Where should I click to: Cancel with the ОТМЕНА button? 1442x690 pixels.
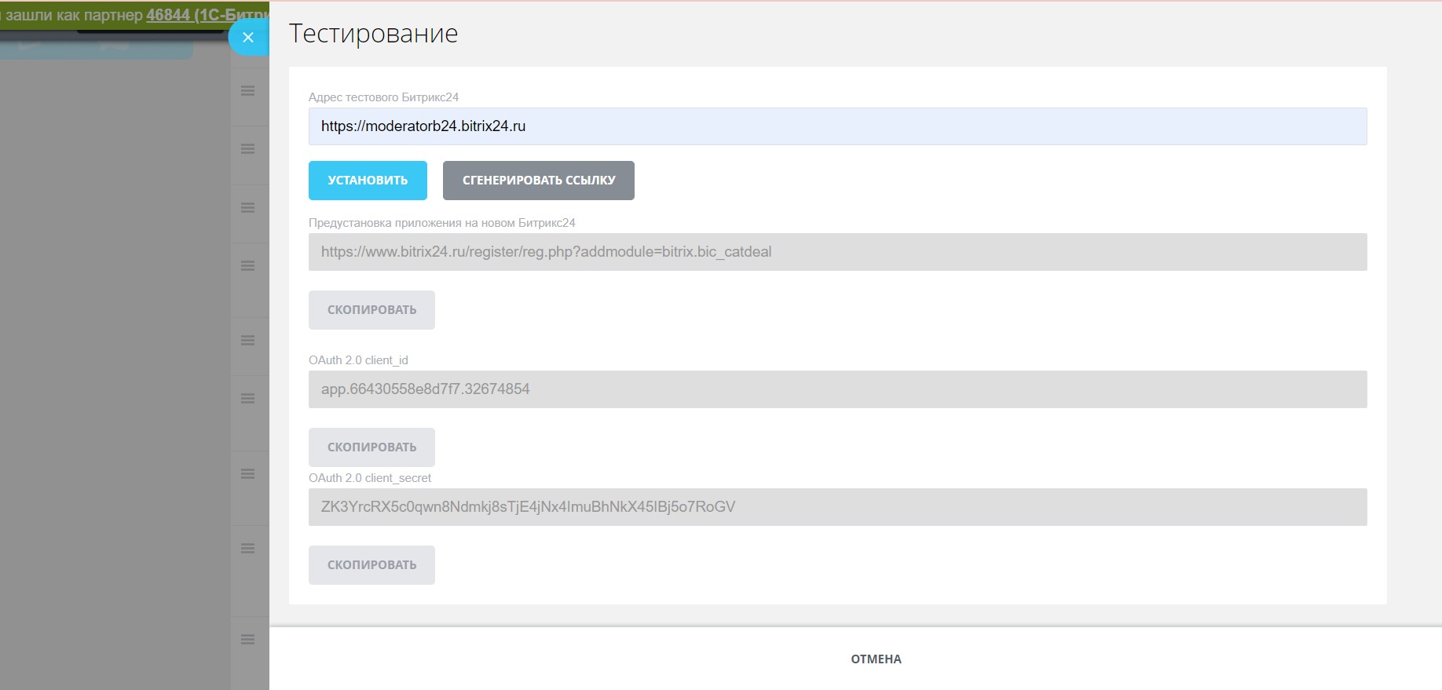[x=876, y=659]
